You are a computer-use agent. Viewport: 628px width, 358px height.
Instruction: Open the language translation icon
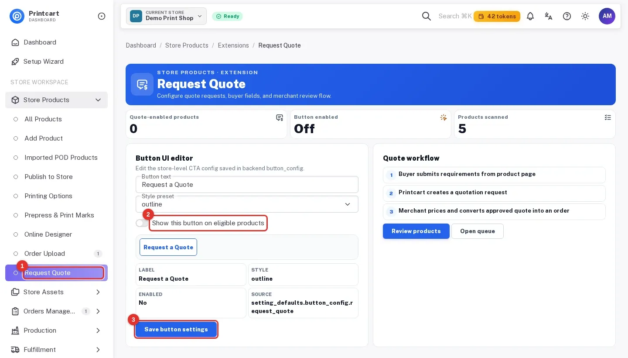point(549,16)
